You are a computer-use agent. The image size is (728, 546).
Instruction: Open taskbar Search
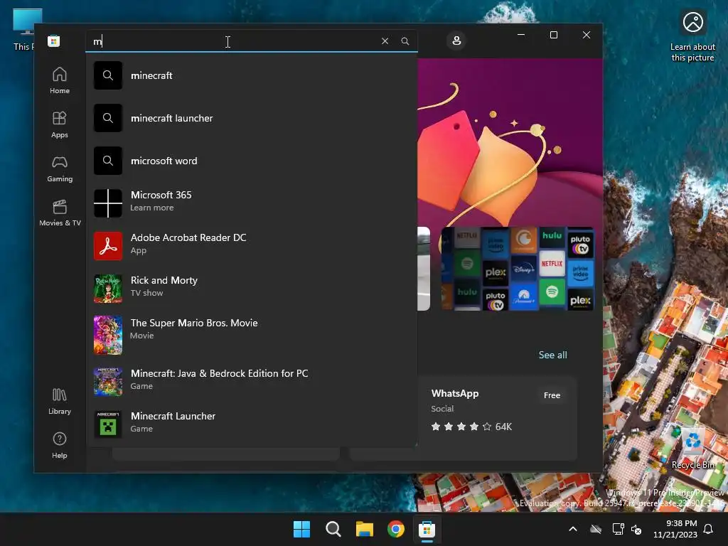pos(333,529)
